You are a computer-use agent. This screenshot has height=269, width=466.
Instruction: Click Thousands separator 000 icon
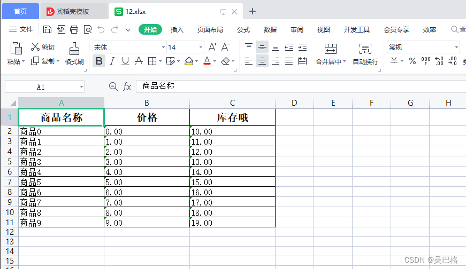pos(425,61)
